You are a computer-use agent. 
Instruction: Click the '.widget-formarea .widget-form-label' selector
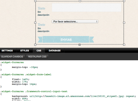[x=26, y=75]
